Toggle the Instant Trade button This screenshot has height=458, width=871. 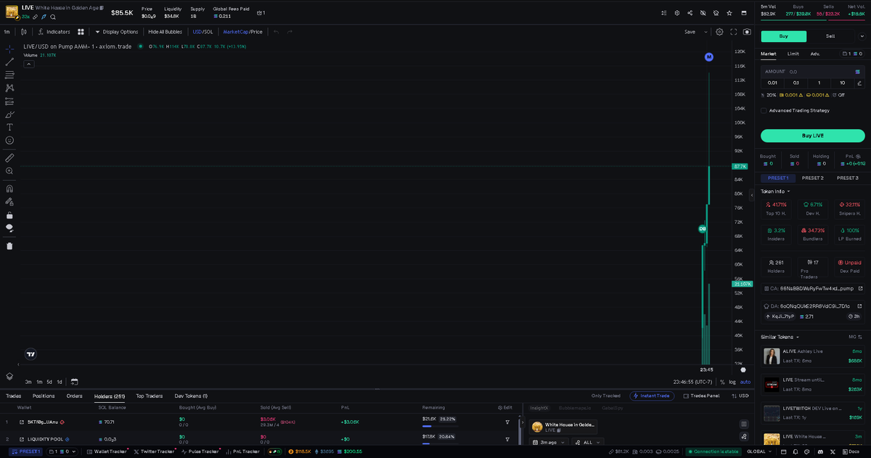652,396
